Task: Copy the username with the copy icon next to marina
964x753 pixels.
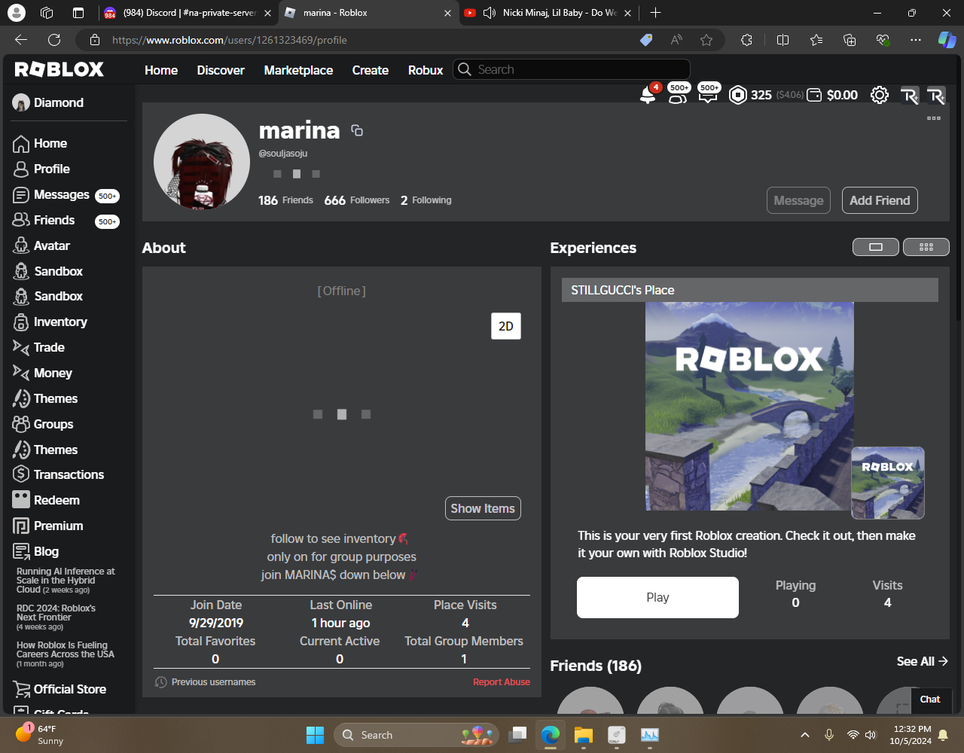Action: (x=357, y=130)
